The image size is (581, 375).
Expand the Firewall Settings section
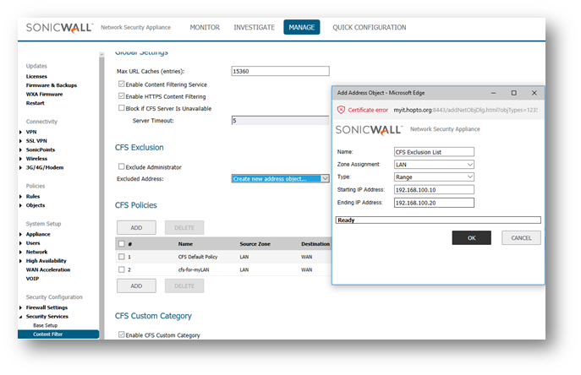[x=21, y=307]
